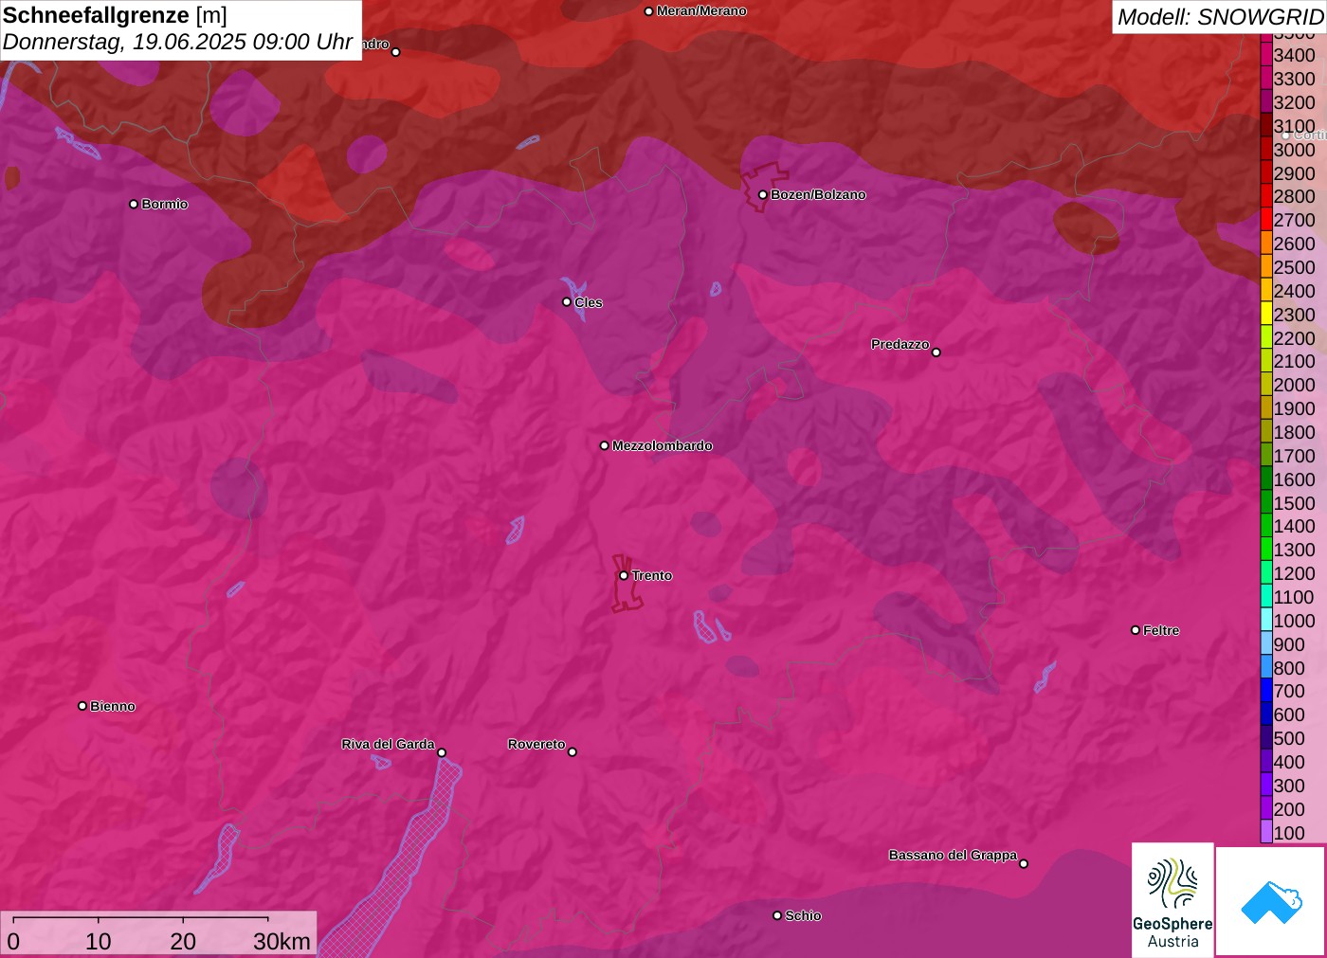Pick the 1500 m green legend swatch
This screenshot has height=958, width=1327.
1266,502
